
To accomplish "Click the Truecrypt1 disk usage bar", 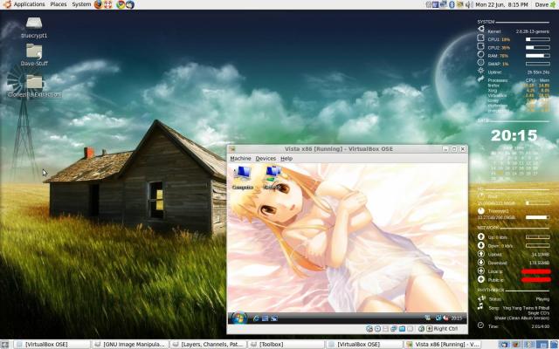I will click(538, 217).
